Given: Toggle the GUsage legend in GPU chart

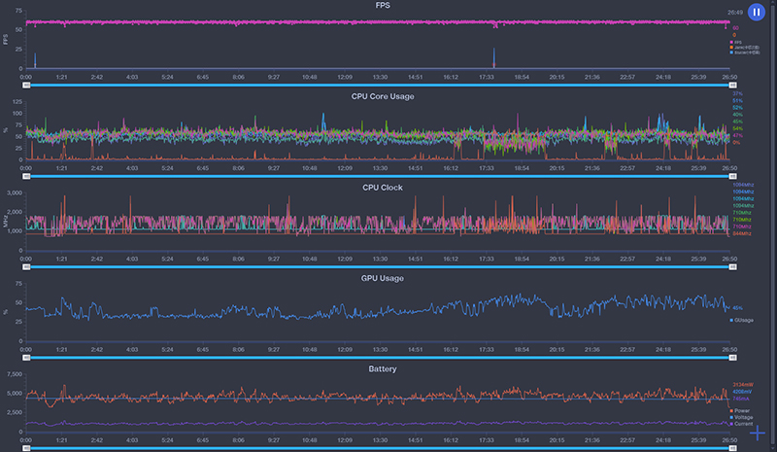Looking at the screenshot, I should coord(741,320).
